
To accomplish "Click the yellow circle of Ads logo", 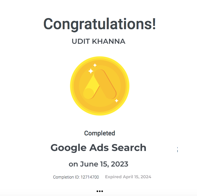I will pyautogui.click(x=89, y=94).
